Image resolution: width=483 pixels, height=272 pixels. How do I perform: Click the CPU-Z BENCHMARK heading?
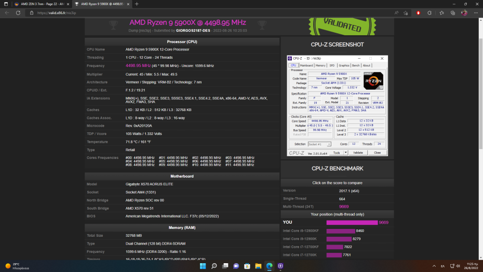pyautogui.click(x=337, y=169)
